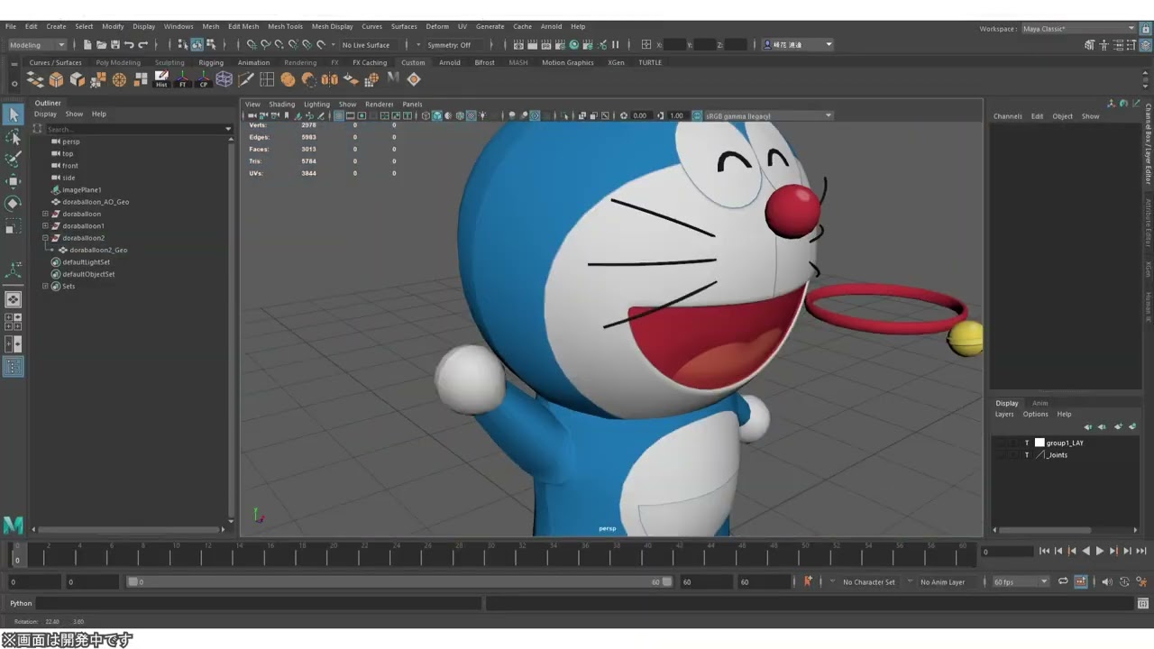The height and width of the screenshot is (649, 1154).
Task: Open Channels menu in Channel Box
Action: point(1008,116)
